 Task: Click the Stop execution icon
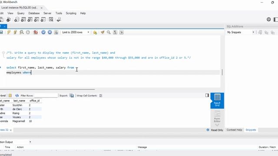pos(28,32)
